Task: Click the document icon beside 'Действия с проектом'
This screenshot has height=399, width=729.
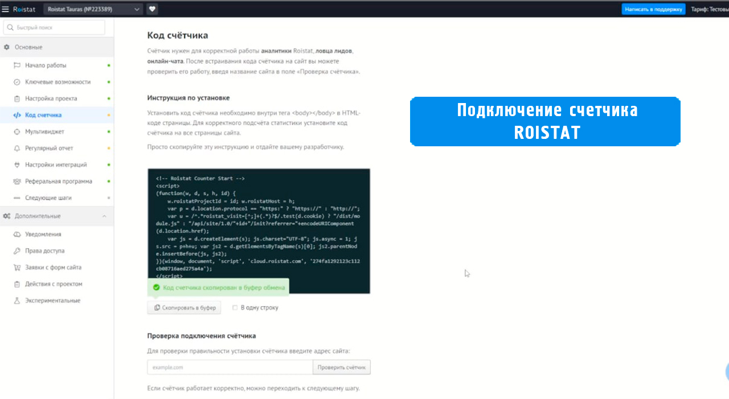Action: pos(17,283)
